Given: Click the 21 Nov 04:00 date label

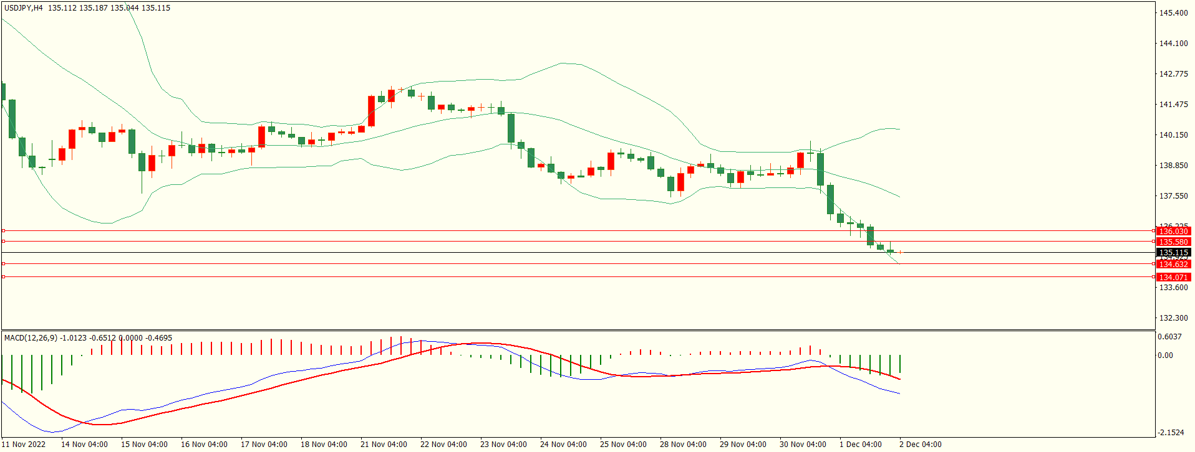Looking at the screenshot, I should tap(384, 445).
